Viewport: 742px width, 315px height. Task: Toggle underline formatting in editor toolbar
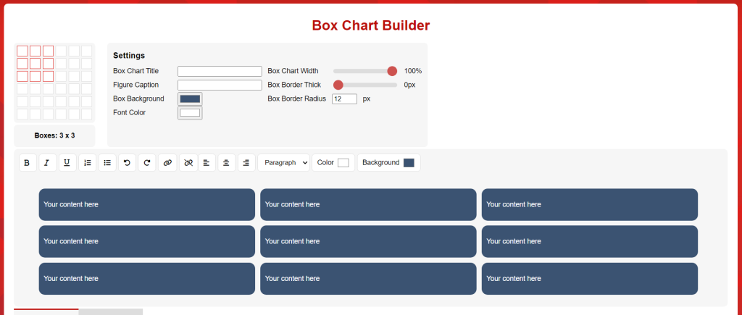pyautogui.click(x=67, y=163)
